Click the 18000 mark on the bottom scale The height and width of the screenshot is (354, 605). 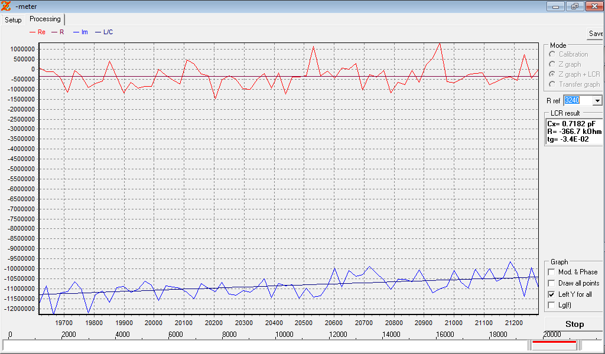(x=497, y=335)
